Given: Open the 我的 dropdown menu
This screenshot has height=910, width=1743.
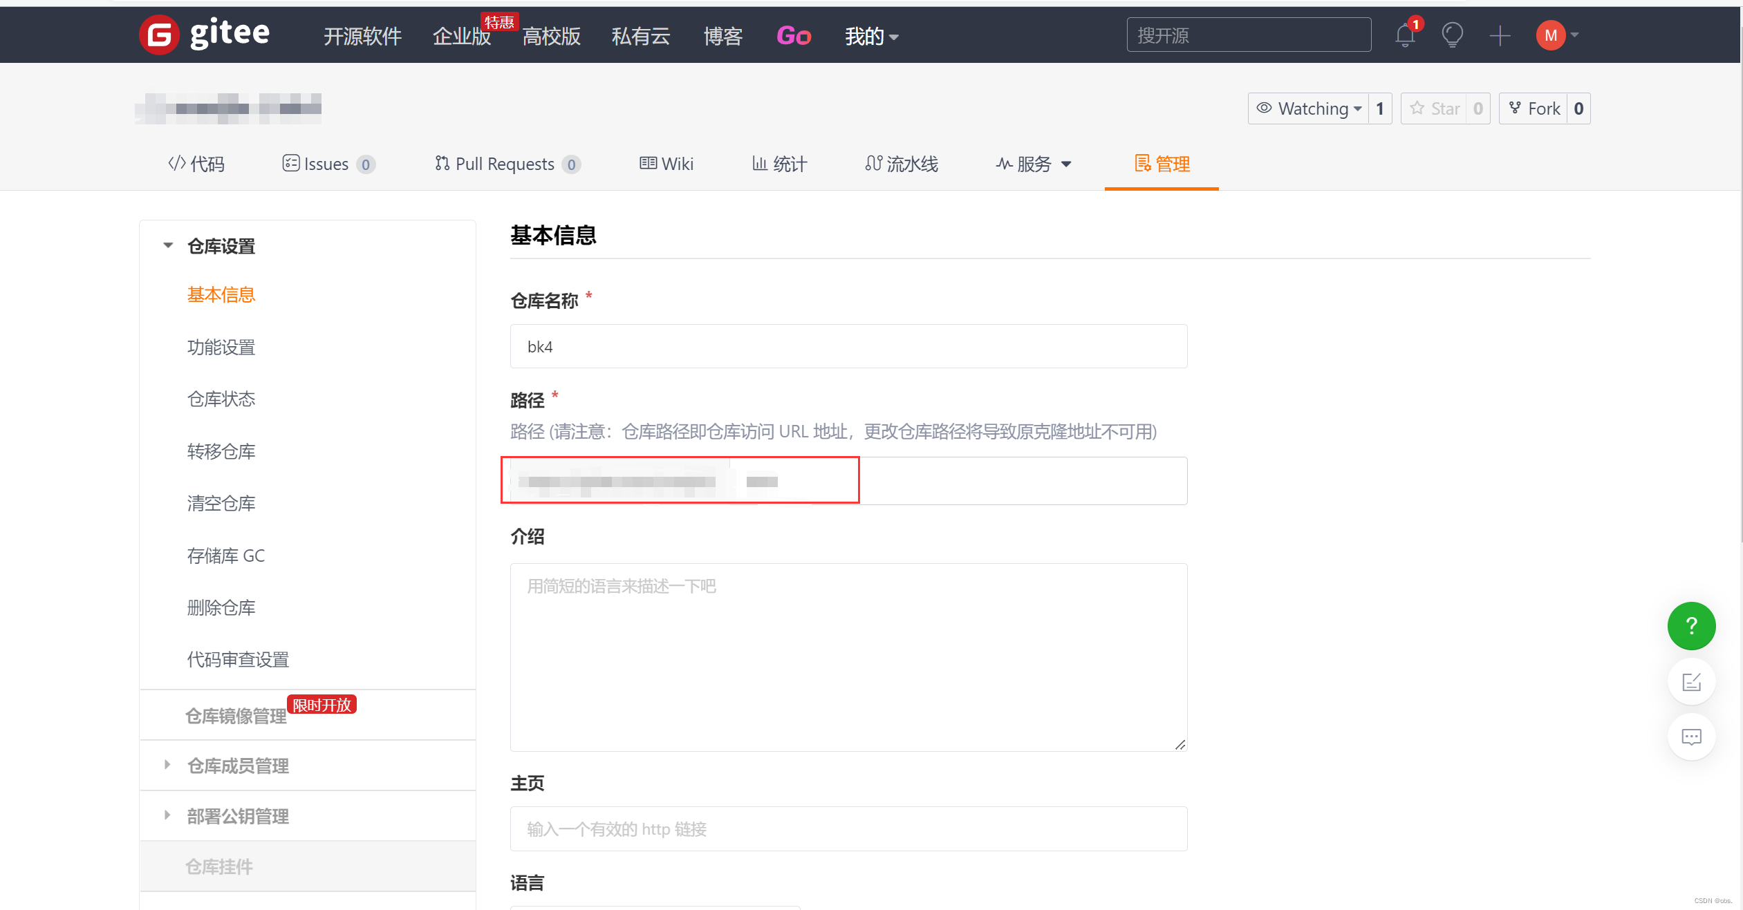Looking at the screenshot, I should click(869, 35).
